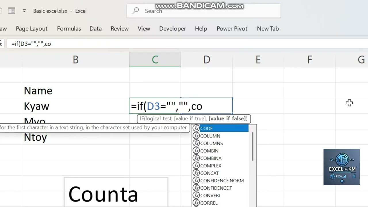Click the fx icon beside CONVERT

(x=196, y=195)
